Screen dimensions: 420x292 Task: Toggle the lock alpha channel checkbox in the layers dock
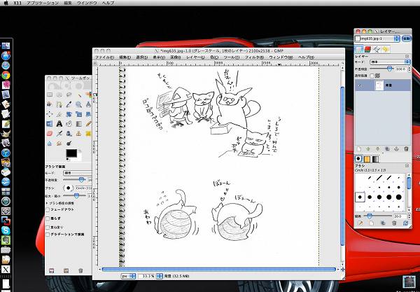point(372,76)
